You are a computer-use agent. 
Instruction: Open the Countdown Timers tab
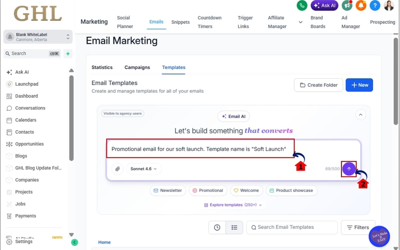pyautogui.click(x=210, y=22)
